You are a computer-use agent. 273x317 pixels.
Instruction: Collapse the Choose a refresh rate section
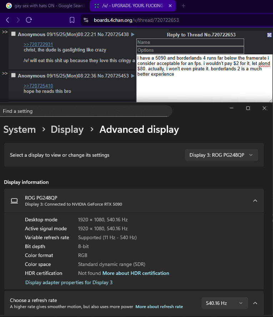coord(255,303)
